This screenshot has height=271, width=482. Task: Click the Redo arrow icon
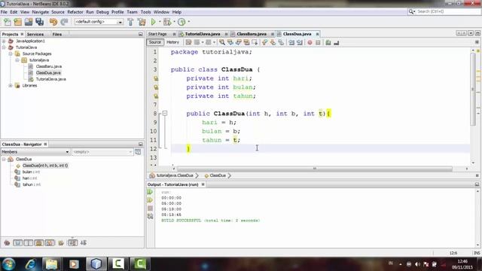[x=64, y=22]
